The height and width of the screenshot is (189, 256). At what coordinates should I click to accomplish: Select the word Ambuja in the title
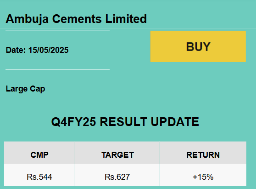tap(27, 19)
